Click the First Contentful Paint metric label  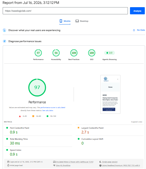pos(20,128)
